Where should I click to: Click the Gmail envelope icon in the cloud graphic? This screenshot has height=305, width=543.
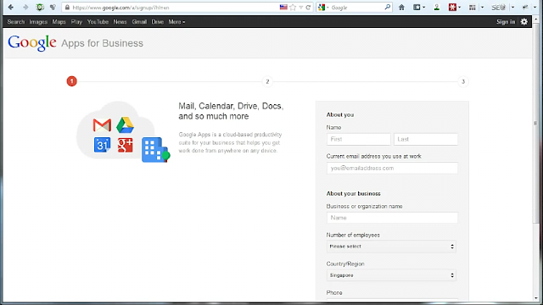tap(102, 125)
